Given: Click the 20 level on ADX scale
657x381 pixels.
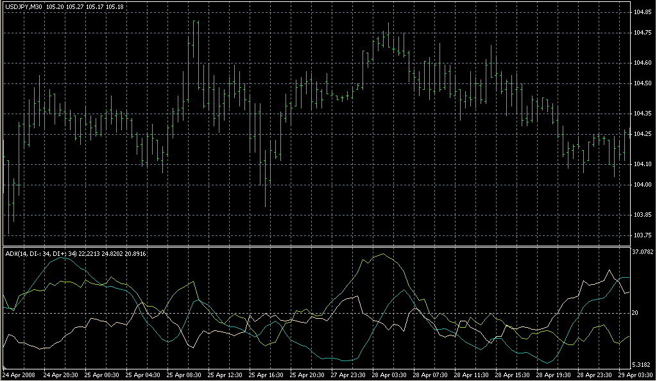Looking at the screenshot, I should pos(636,312).
